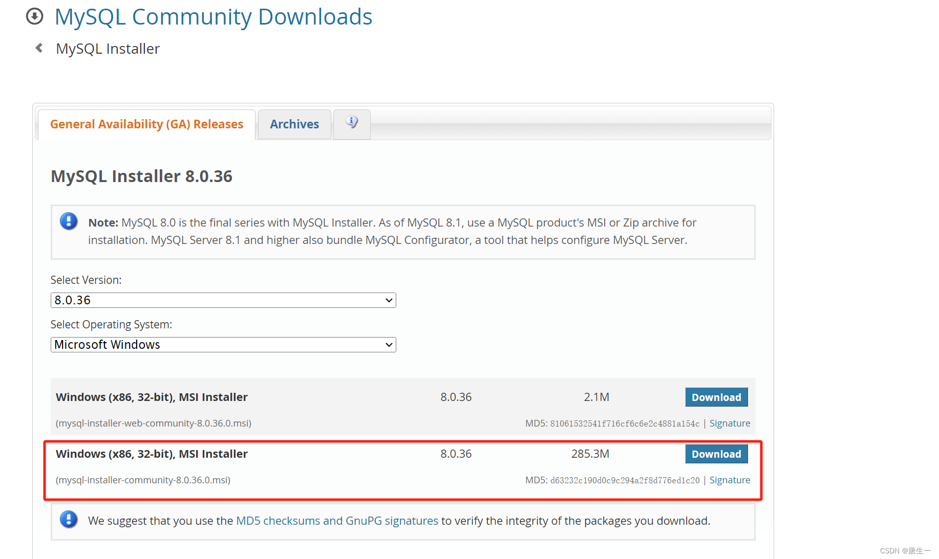This screenshot has width=939, height=559.
Task: Click the blue exclamation icon in the Note box
Action: 69,221
